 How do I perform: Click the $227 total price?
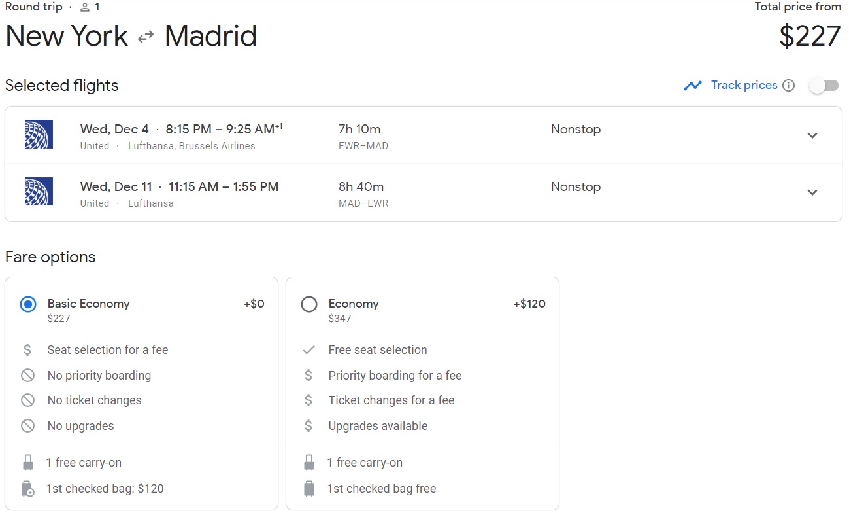[x=810, y=36]
